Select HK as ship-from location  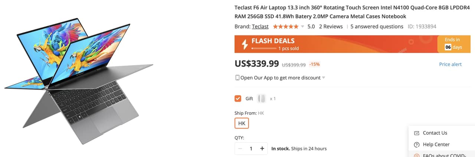242,123
